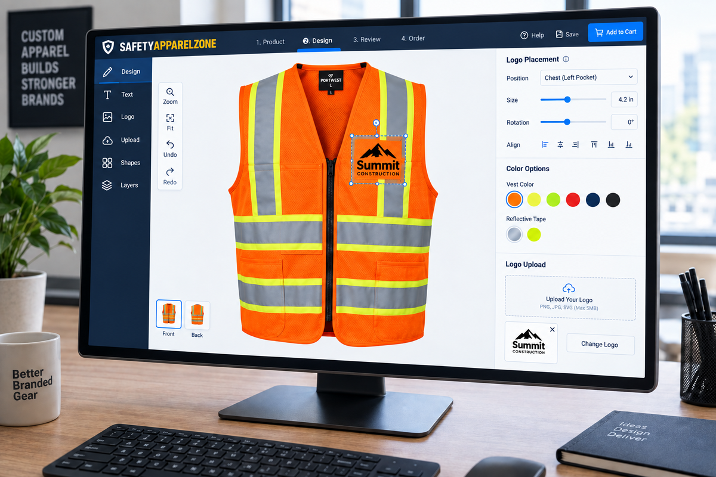Open the Shapes tool in sidebar
This screenshot has height=477, width=716.
pyautogui.click(x=122, y=163)
